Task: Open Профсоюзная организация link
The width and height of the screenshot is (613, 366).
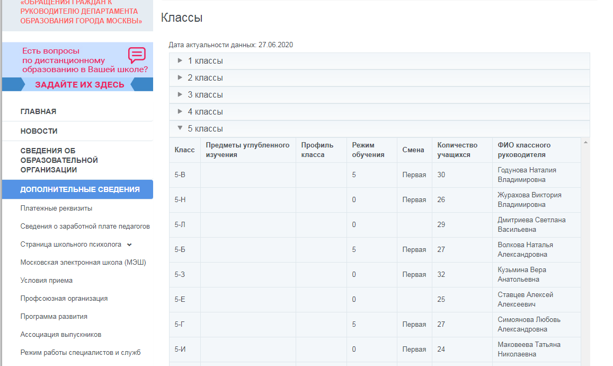Action: click(64, 298)
